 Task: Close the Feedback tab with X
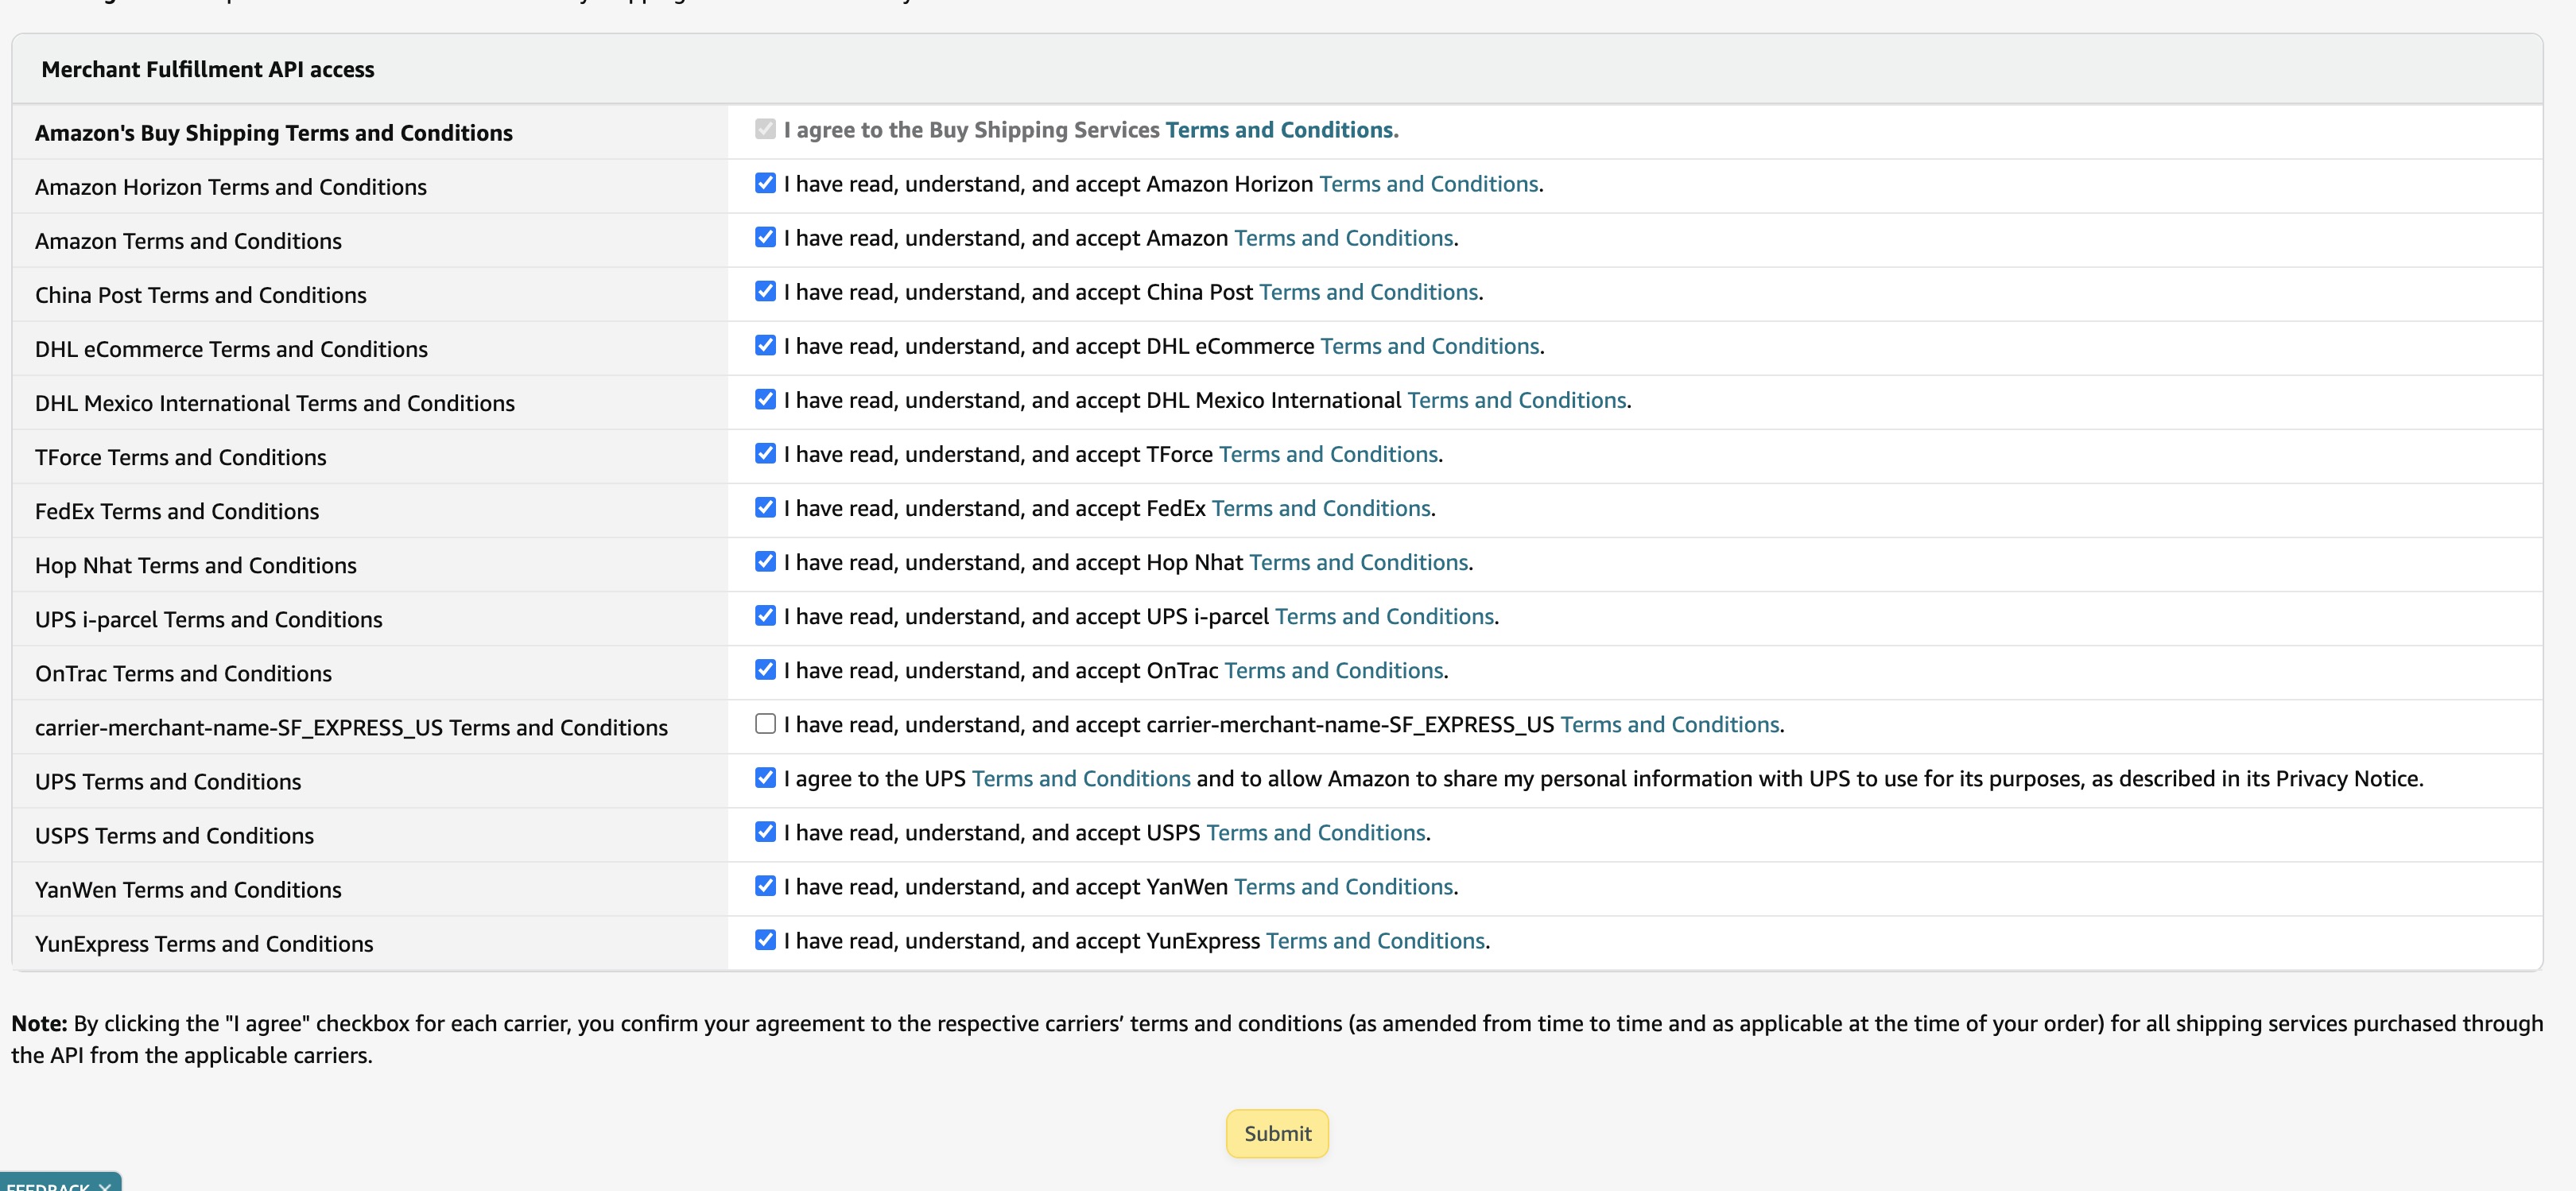click(105, 1187)
